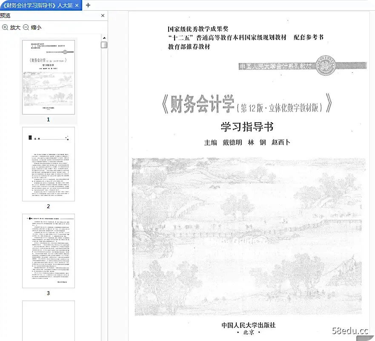Click the 北京 text under the publisher

click(249, 332)
